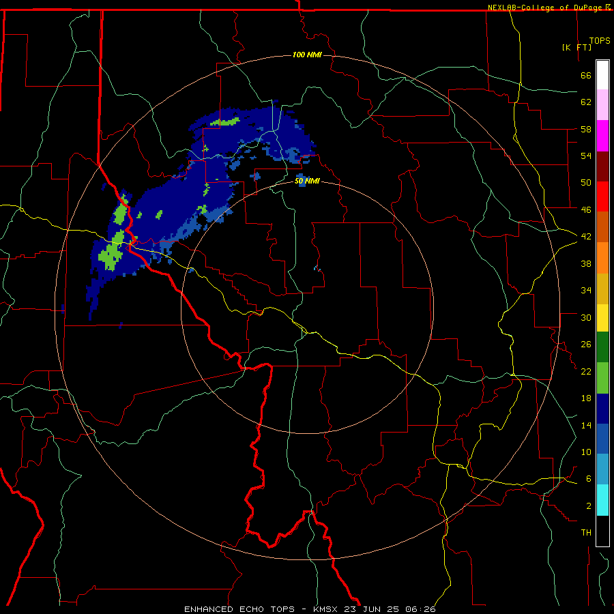Click the gold 34-38 kft legend swatch

(602, 289)
